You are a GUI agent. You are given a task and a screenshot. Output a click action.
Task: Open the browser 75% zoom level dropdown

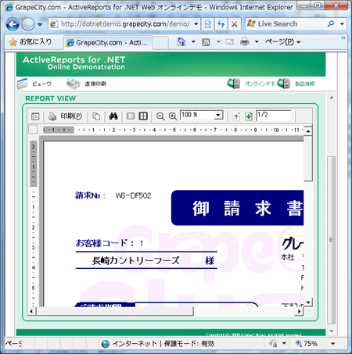coord(333,344)
